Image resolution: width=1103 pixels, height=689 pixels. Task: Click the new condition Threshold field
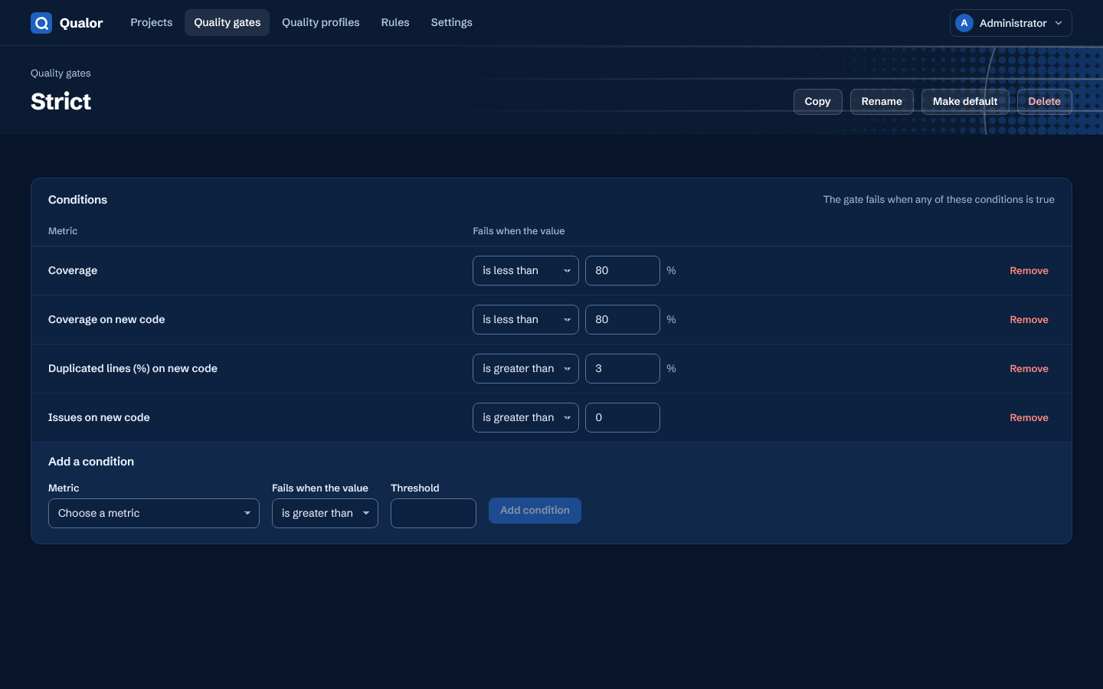click(434, 513)
